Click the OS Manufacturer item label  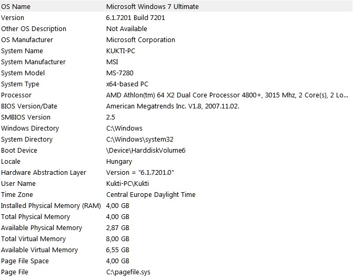click(27, 40)
